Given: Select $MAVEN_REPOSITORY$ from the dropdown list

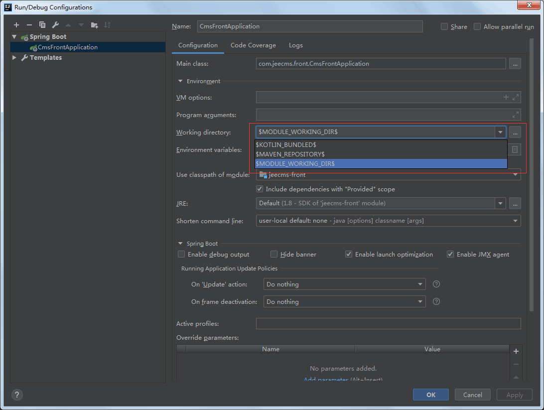Looking at the screenshot, I should click(290, 154).
